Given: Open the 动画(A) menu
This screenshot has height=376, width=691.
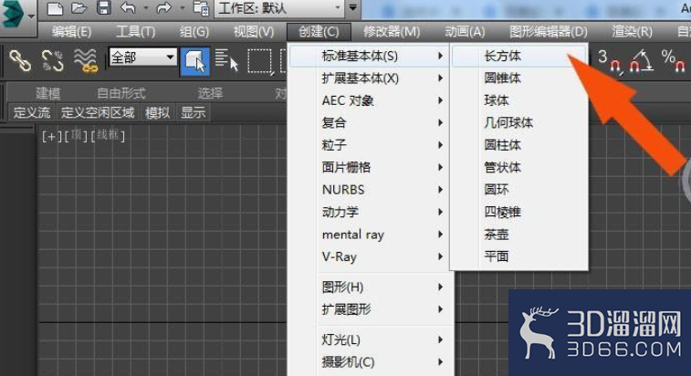Looking at the screenshot, I should 465,32.
